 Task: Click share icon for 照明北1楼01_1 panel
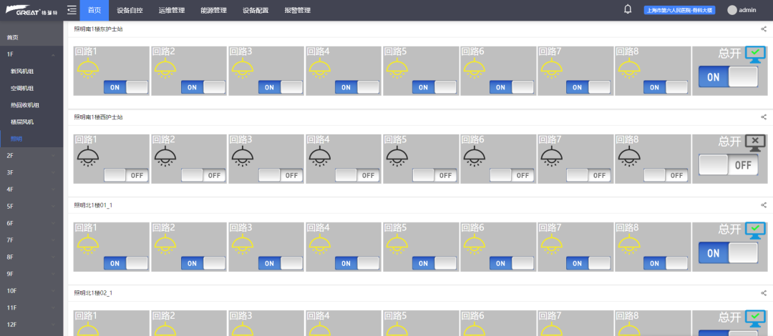click(764, 205)
